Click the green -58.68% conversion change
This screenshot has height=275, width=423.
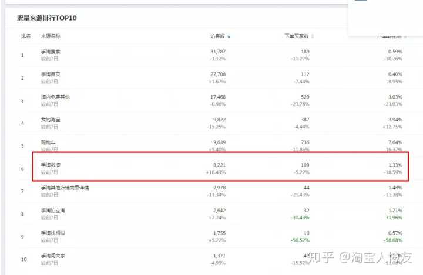tap(393, 240)
